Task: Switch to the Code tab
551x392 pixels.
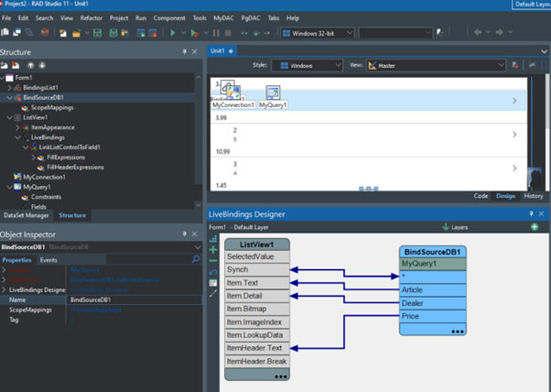Action: (481, 196)
